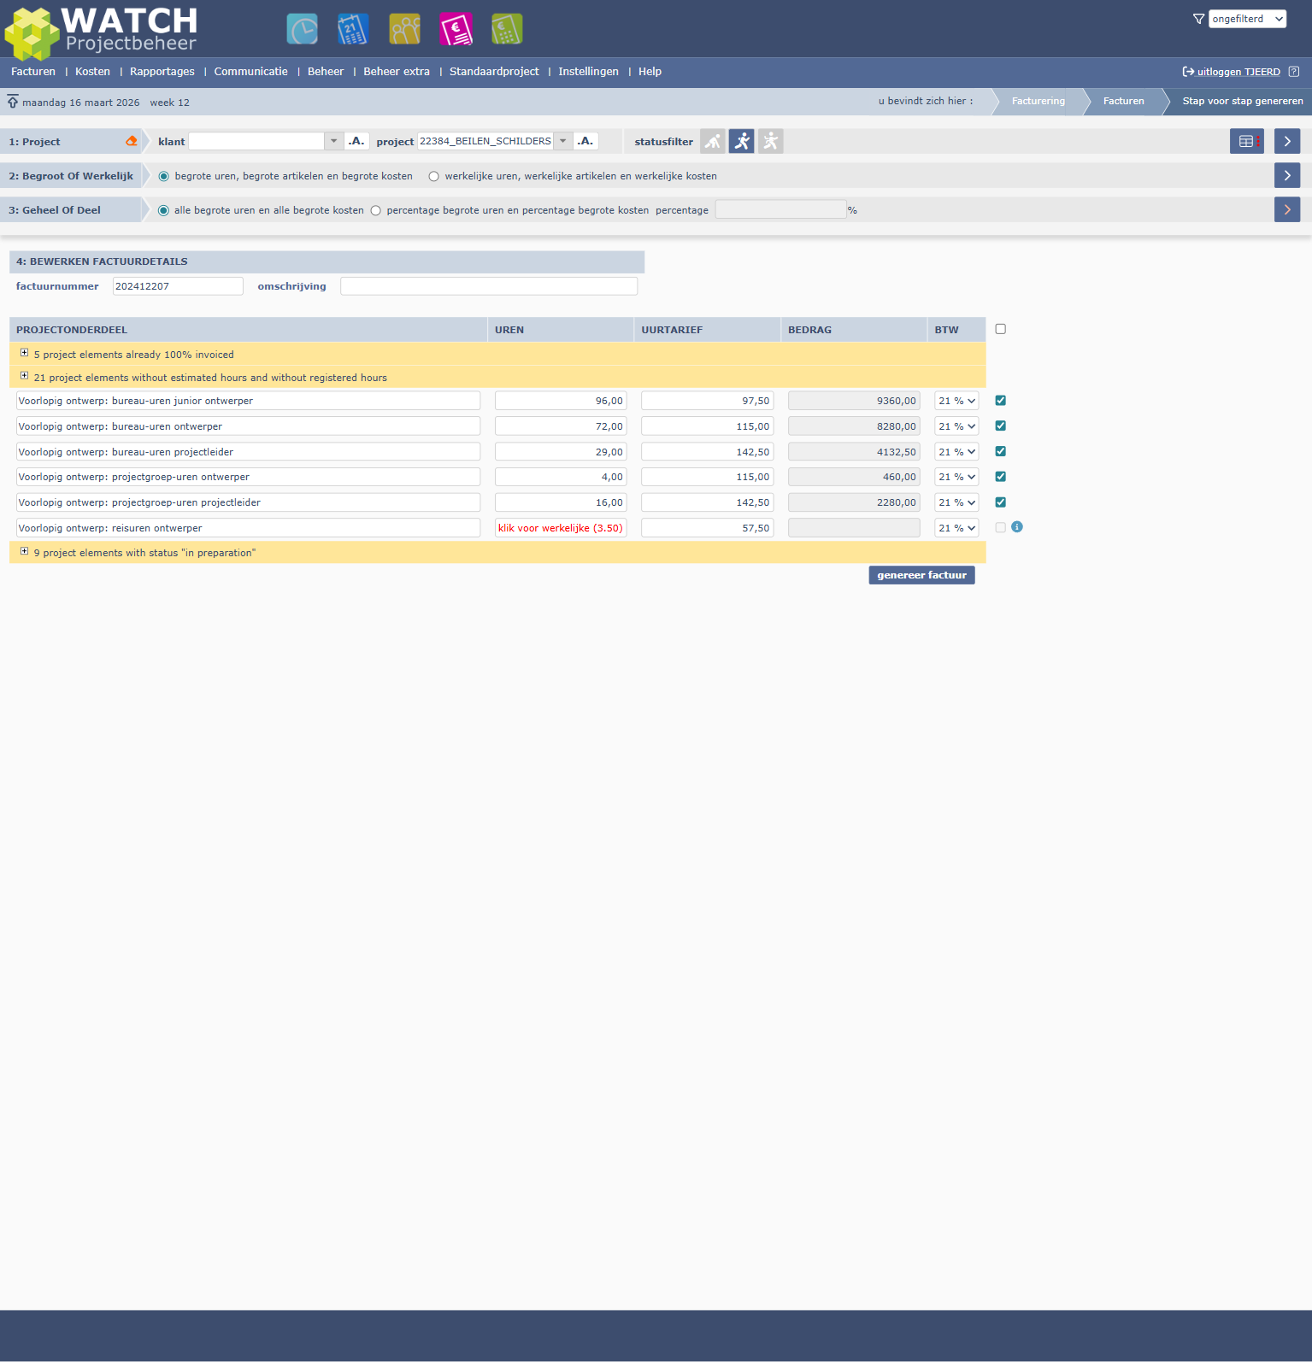Viewport: 1312px width, 1362px height.
Task: Uncheck the bureau-uren junior ontwerper row
Action: 1000,401
